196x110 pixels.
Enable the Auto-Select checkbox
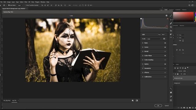9,5
